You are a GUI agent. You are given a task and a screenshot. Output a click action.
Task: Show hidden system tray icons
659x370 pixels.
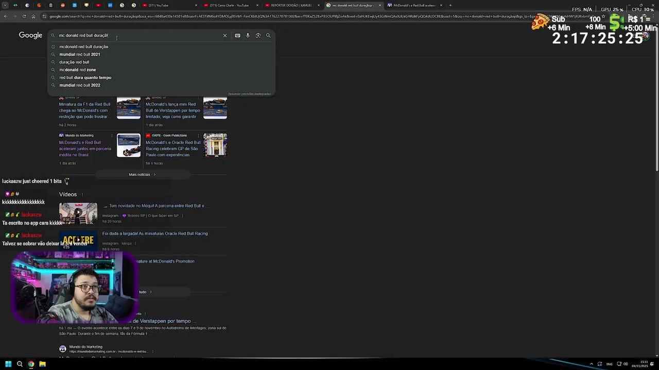coord(591,364)
